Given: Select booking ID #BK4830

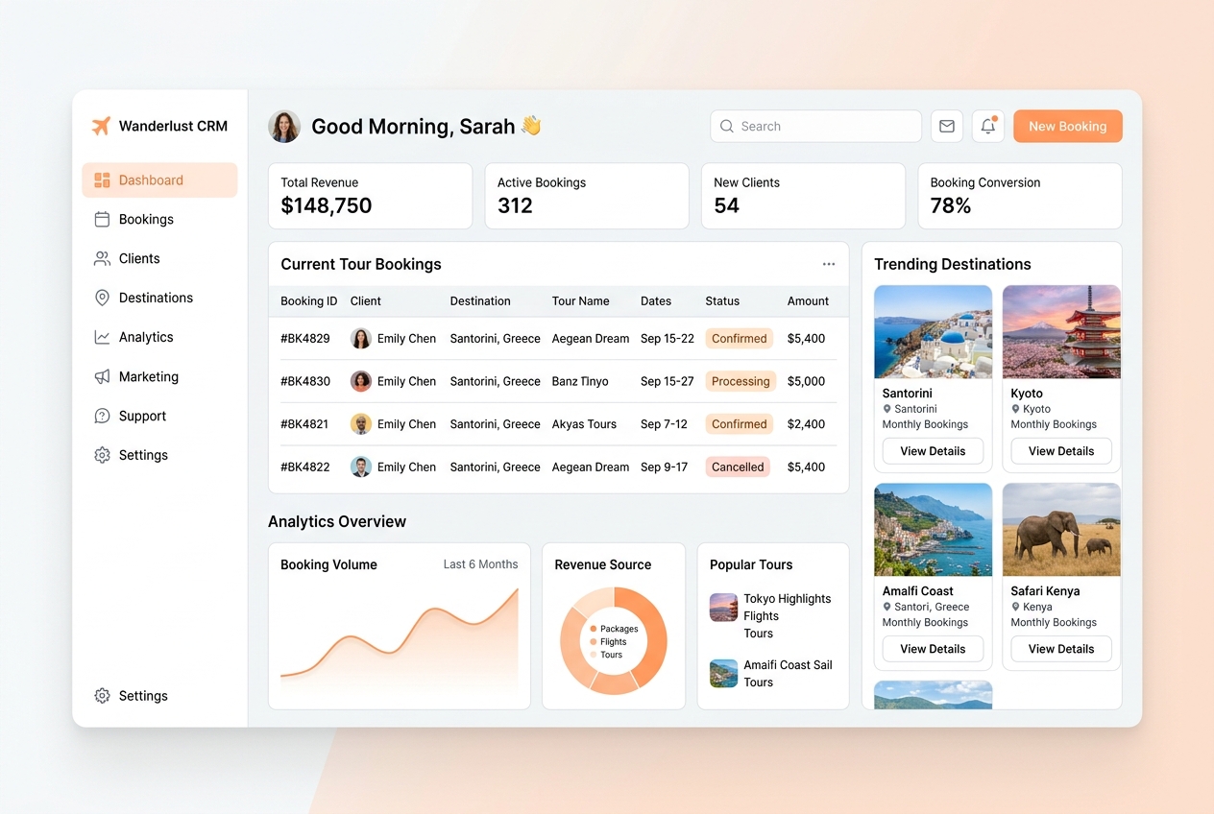Looking at the screenshot, I should click(x=305, y=382).
